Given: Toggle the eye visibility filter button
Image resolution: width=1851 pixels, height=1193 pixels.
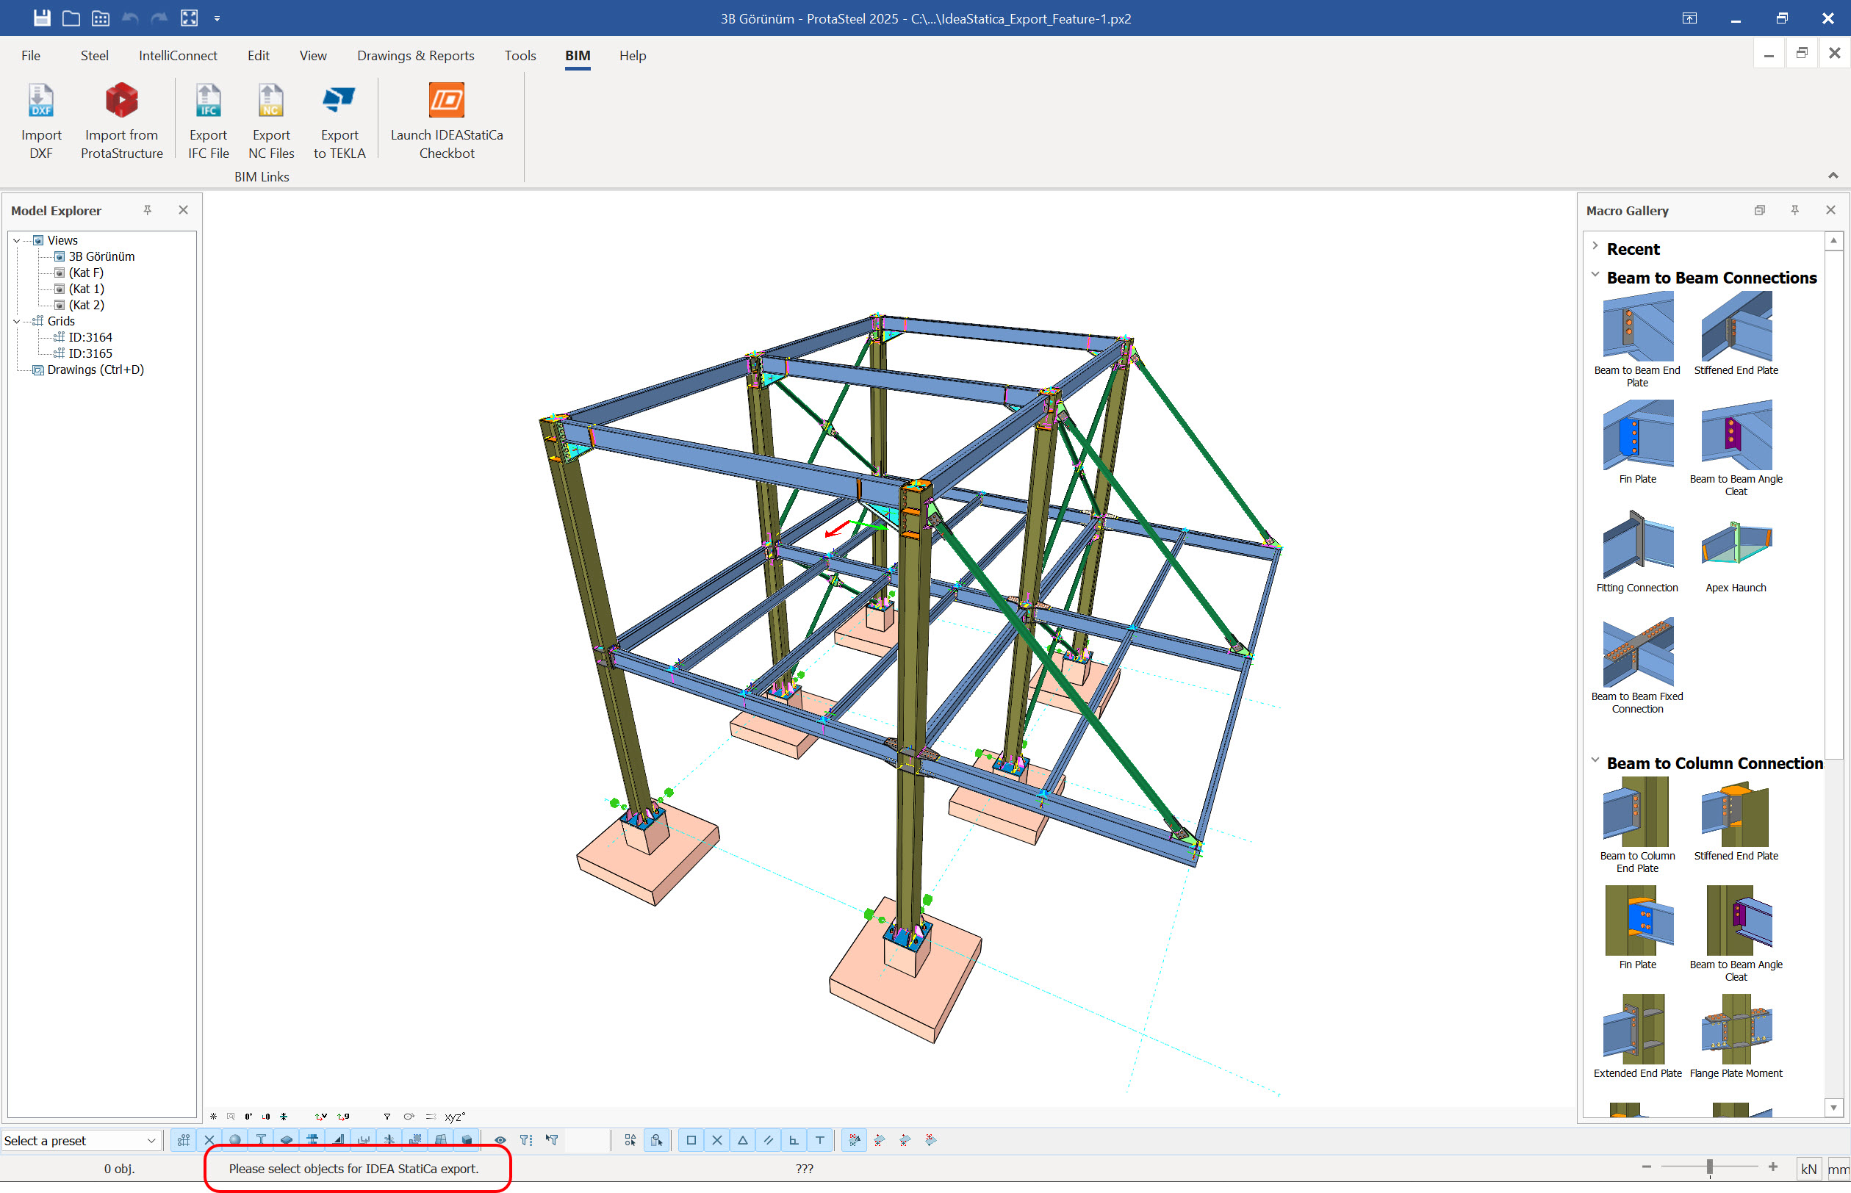Looking at the screenshot, I should [500, 1139].
